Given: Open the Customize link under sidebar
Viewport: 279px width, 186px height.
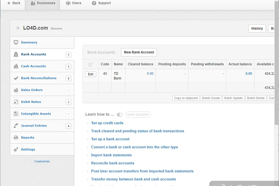Looking at the screenshot, I should click(42, 161).
